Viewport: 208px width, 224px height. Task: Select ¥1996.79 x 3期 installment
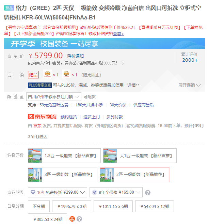click(71, 206)
